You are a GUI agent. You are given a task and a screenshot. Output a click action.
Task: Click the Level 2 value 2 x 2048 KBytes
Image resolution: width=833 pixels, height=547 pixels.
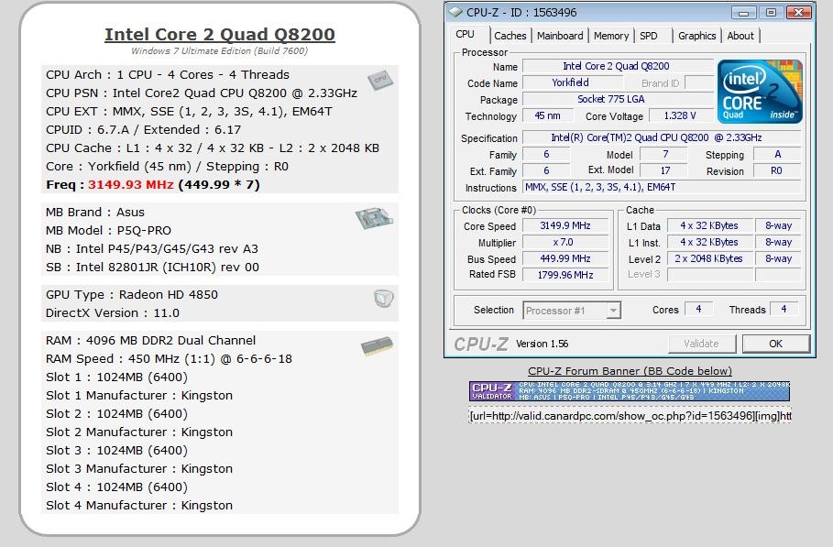tap(709, 258)
